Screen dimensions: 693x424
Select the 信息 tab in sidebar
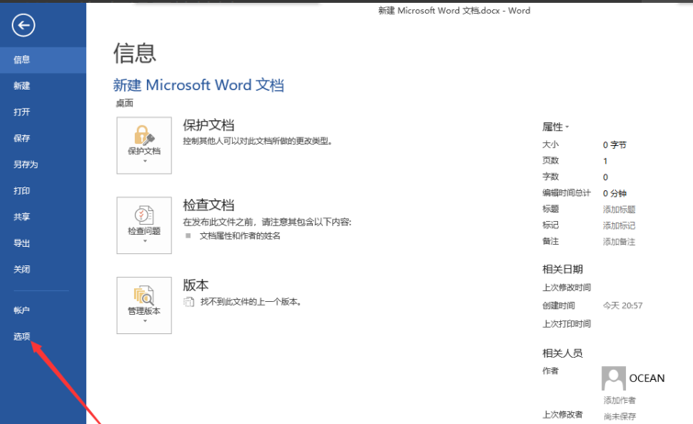click(x=43, y=60)
